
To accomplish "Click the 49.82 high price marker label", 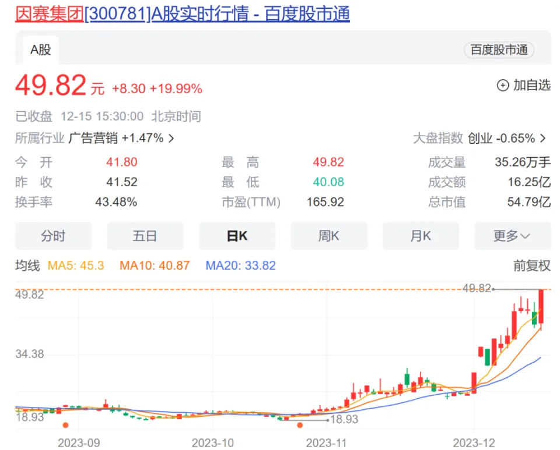I will click(x=476, y=288).
